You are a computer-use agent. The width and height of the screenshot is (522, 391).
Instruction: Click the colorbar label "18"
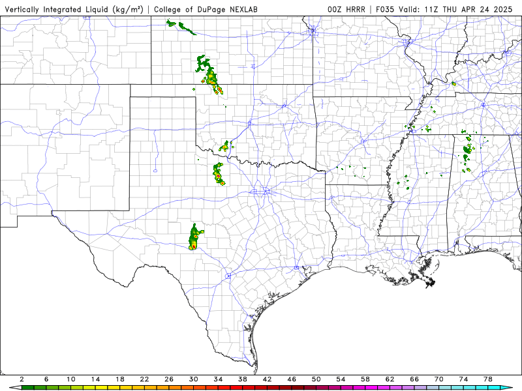pyautogui.click(x=120, y=379)
